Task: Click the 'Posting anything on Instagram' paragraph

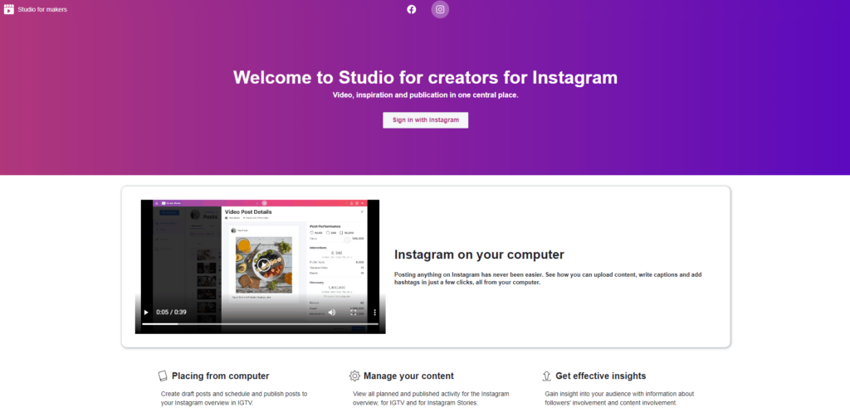Action: point(548,279)
